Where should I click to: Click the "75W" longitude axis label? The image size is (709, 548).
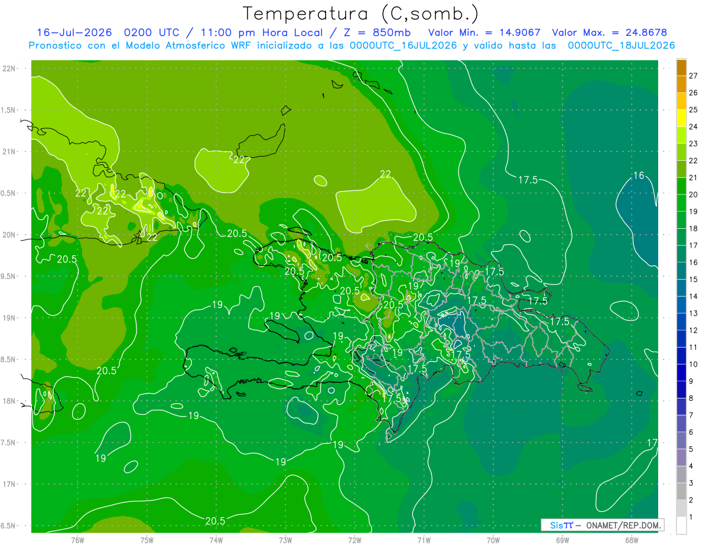(147, 540)
